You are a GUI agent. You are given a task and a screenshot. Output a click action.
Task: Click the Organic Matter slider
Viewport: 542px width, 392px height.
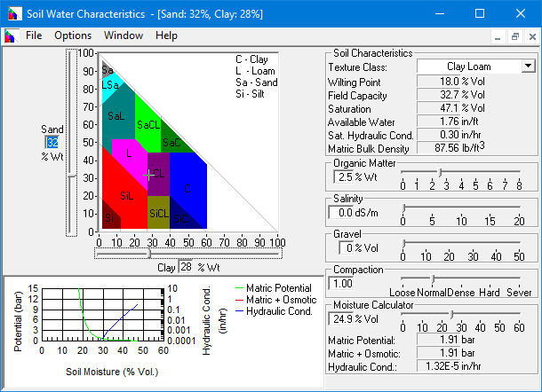(x=440, y=171)
